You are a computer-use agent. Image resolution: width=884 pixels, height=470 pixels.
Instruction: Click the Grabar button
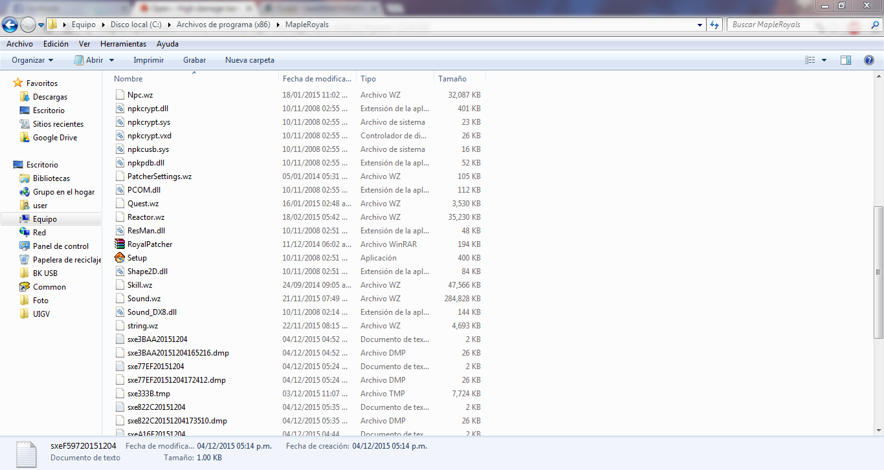coord(194,60)
